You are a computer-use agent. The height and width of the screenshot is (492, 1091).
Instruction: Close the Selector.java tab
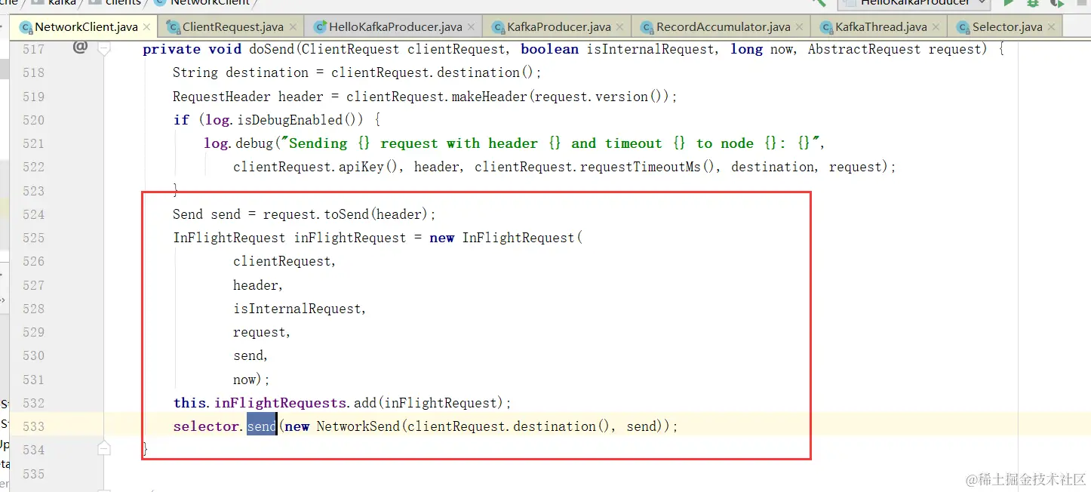point(1052,27)
